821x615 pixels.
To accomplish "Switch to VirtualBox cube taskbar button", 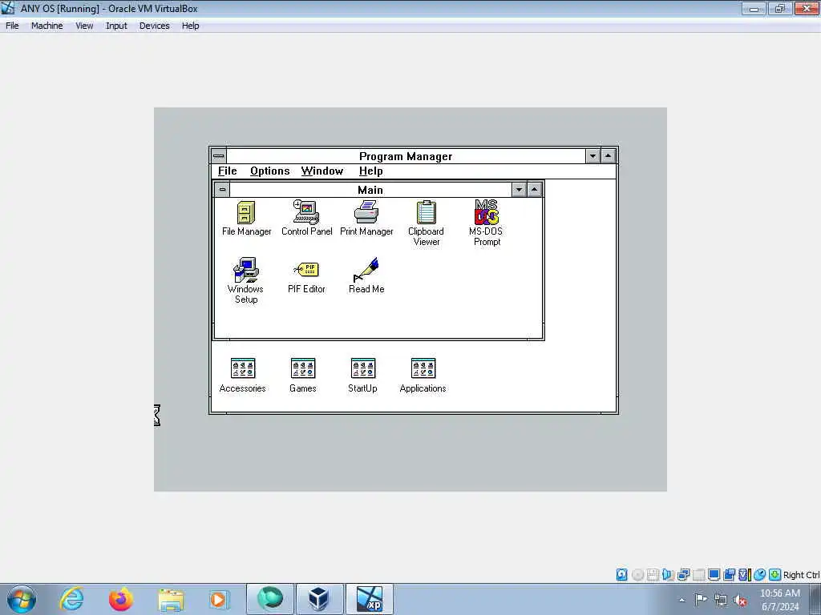I will click(x=319, y=599).
